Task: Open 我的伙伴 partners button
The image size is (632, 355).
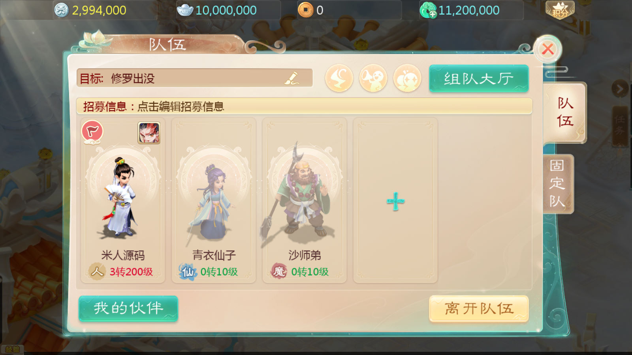Action: point(128,308)
